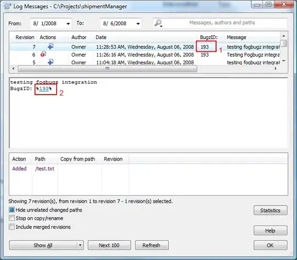This screenshot has height=260, width=297.
Task: Sort changed paths by Path column header
Action: coord(40,159)
